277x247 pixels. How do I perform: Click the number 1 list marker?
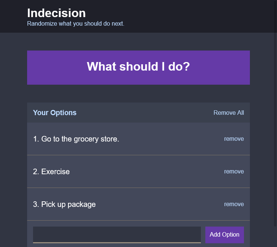click(36, 139)
